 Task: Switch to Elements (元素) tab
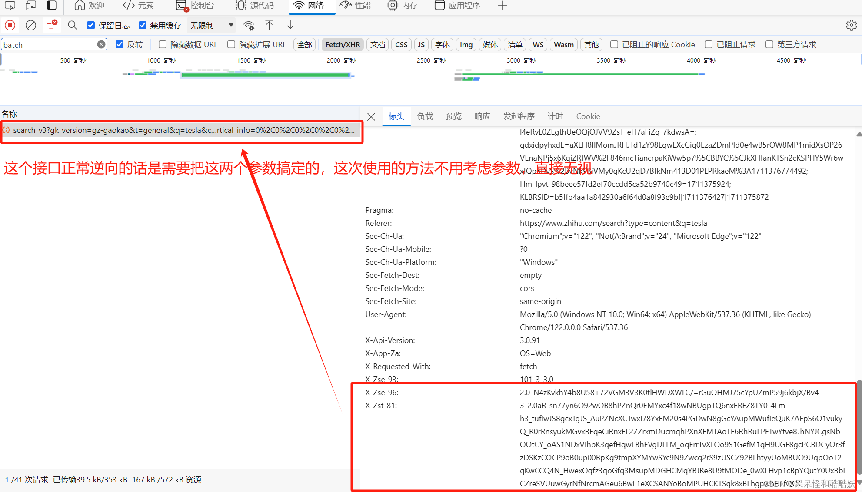[x=139, y=5]
